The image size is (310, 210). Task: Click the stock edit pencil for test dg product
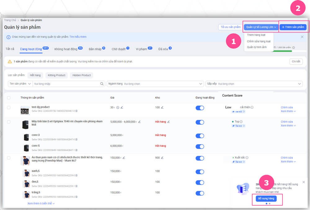click(x=162, y=107)
